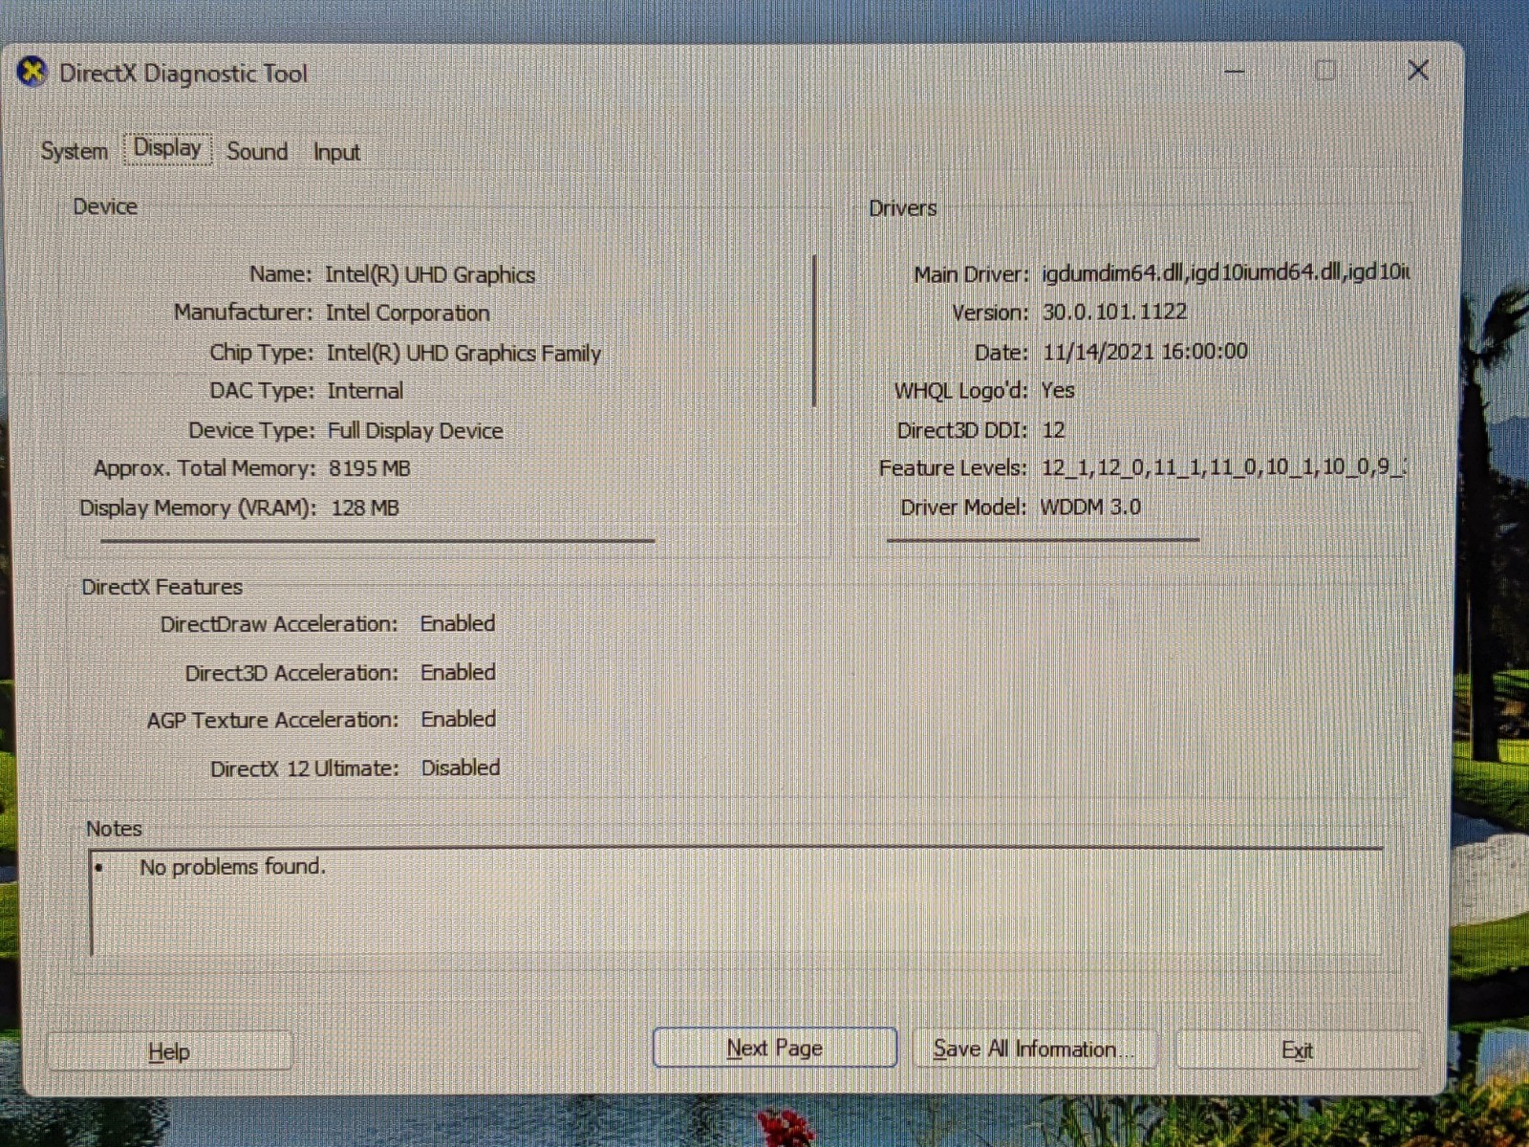Click the DAC Type value 'Internal'

(365, 391)
